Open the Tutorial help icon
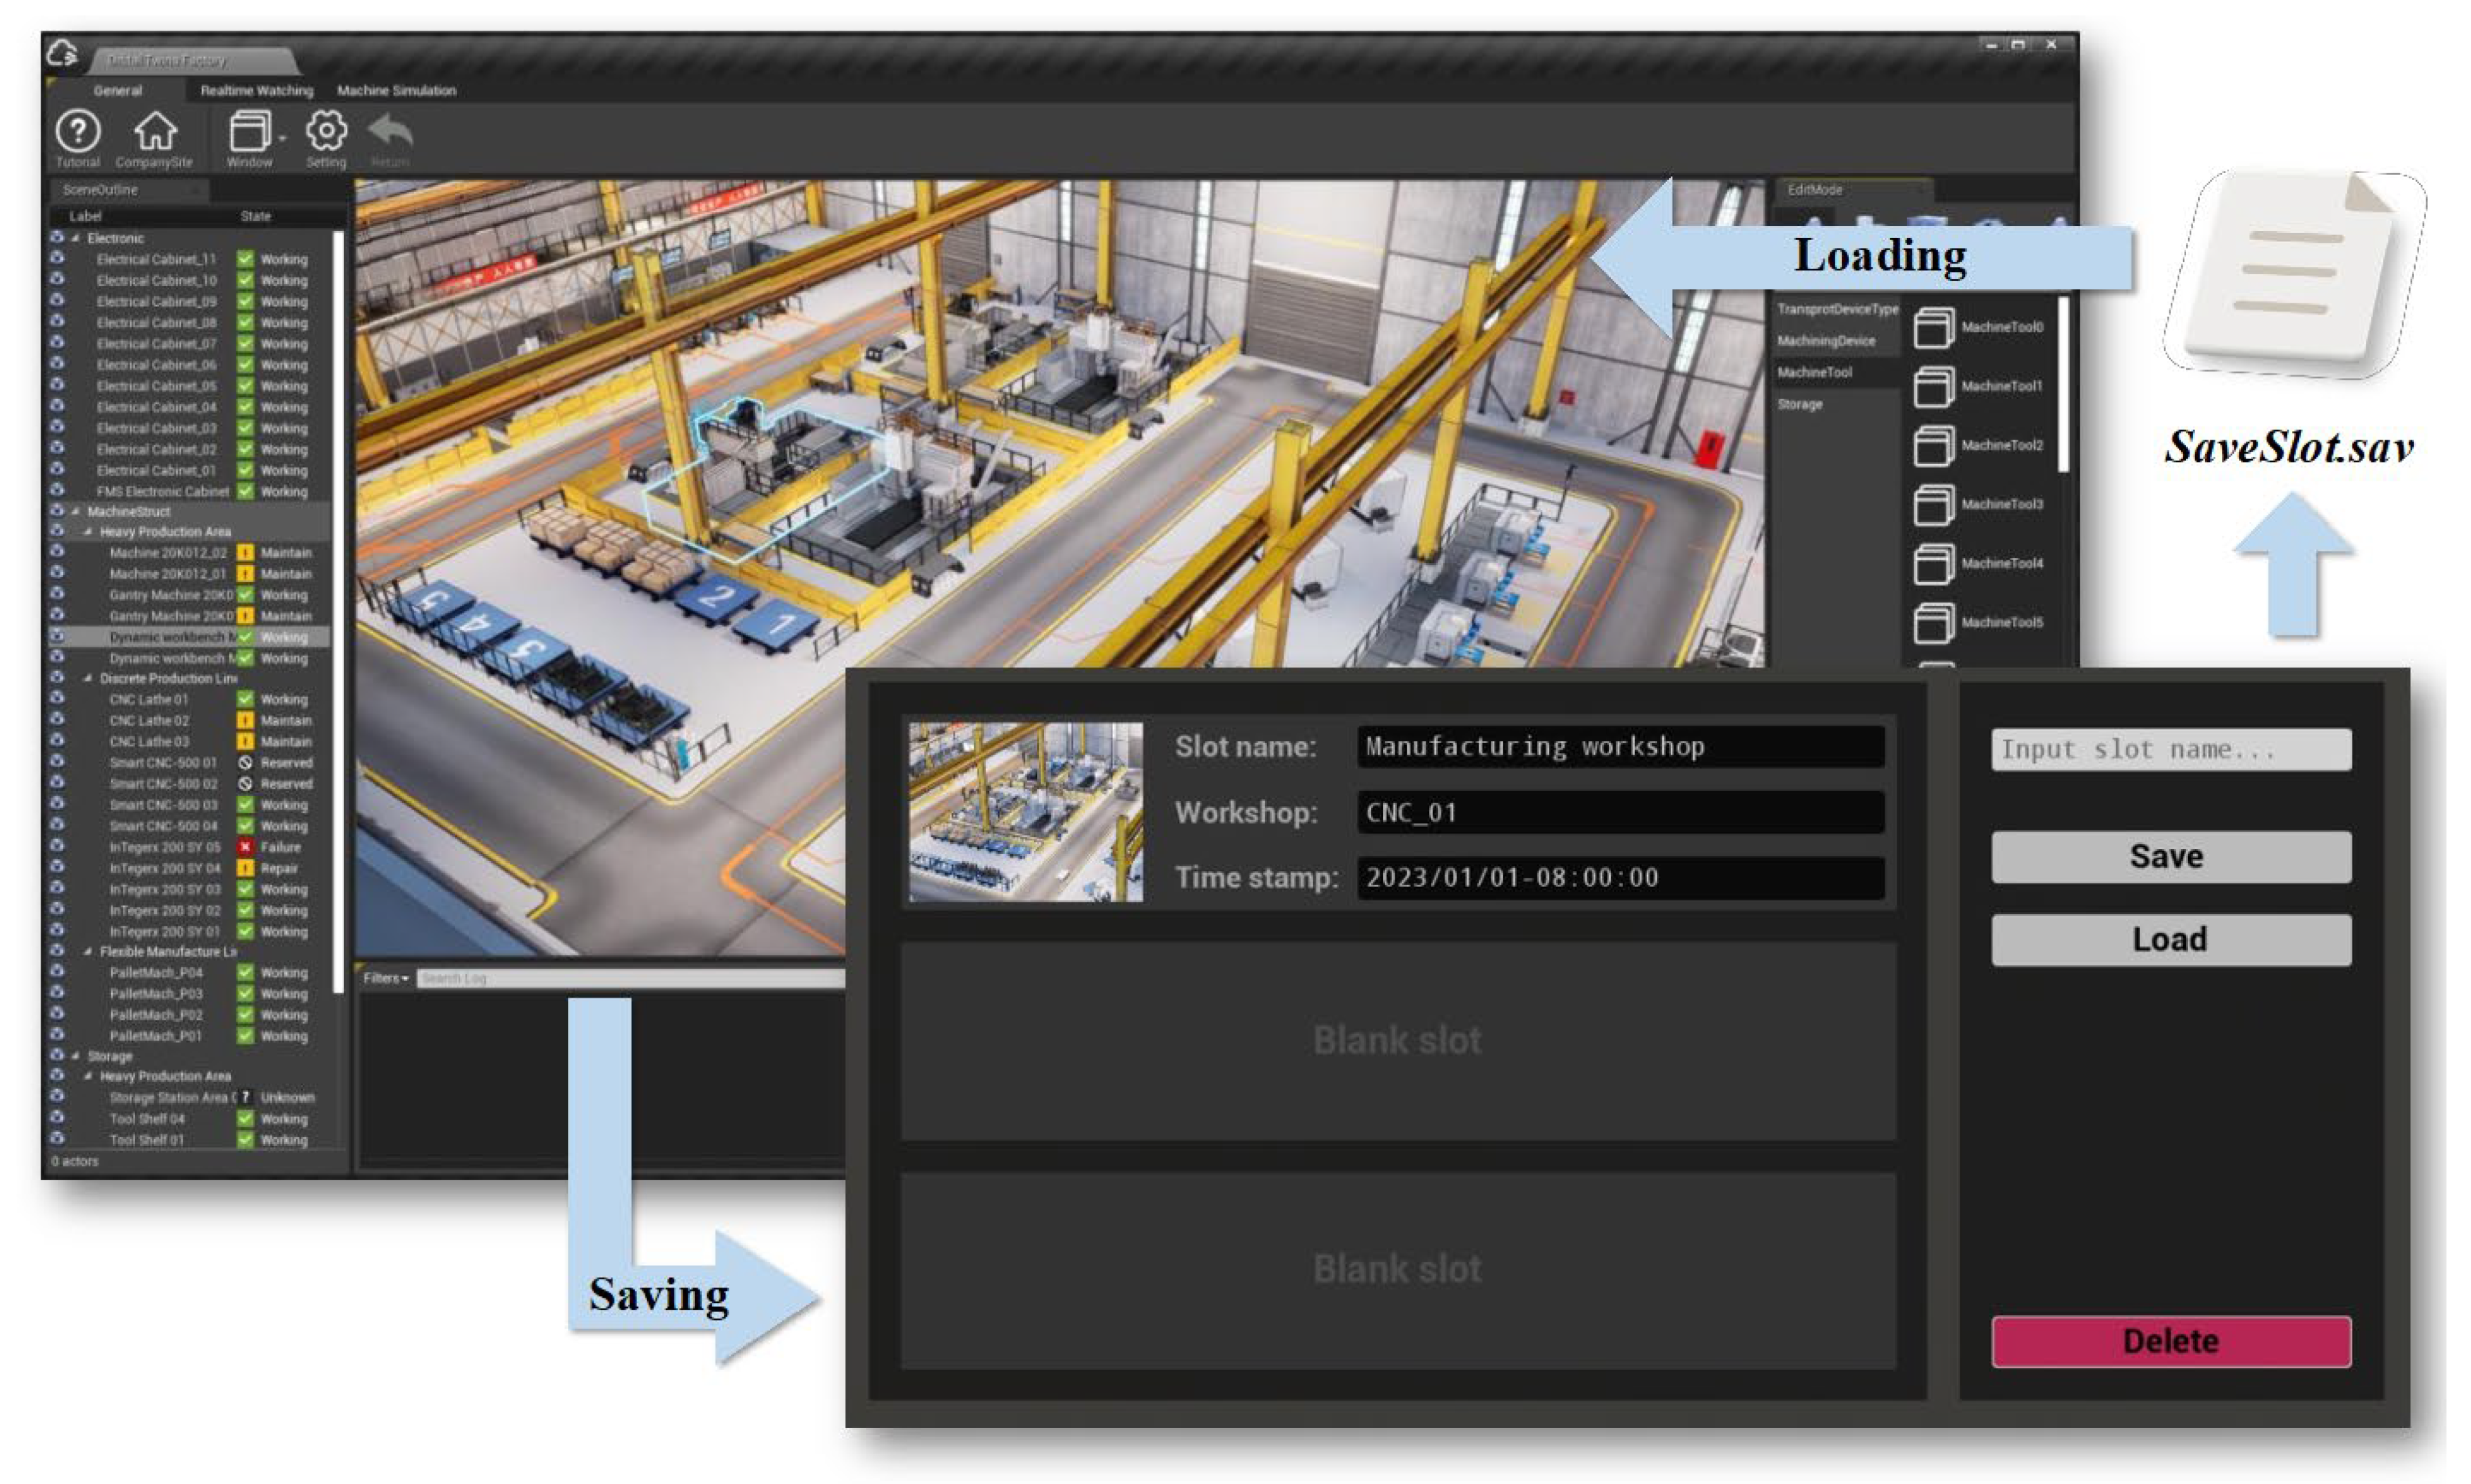This screenshot has height=1484, width=2471. point(78,131)
